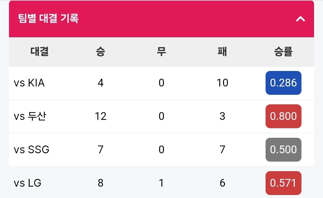Click the 8 wins value against LG
The height and width of the screenshot is (198, 323).
coord(100,183)
